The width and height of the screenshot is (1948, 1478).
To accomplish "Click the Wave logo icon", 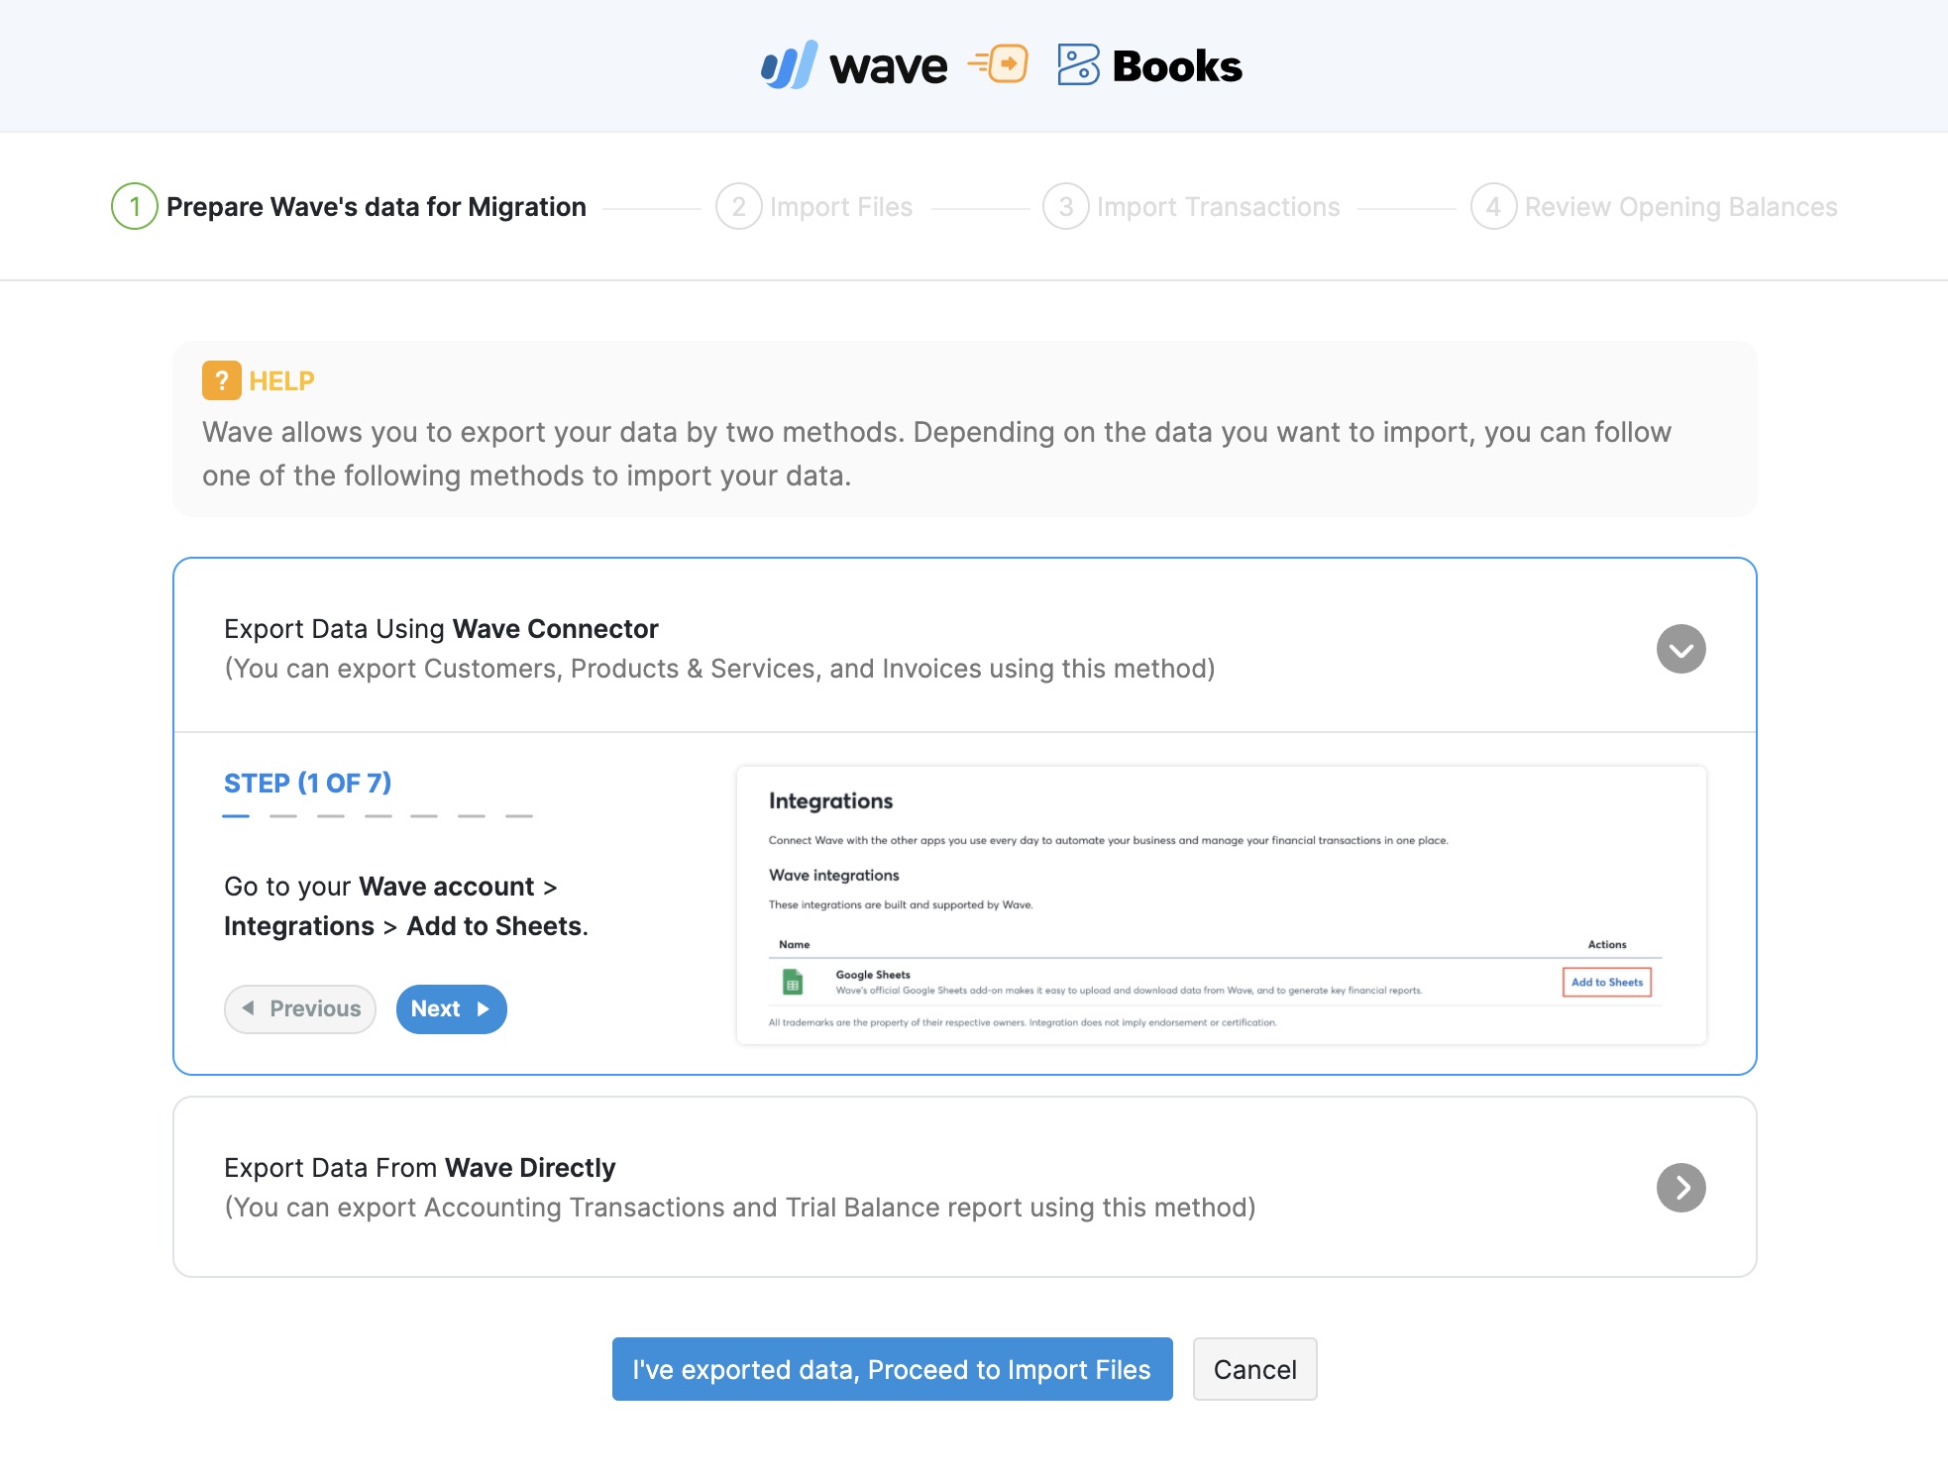I will pyautogui.click(x=789, y=65).
